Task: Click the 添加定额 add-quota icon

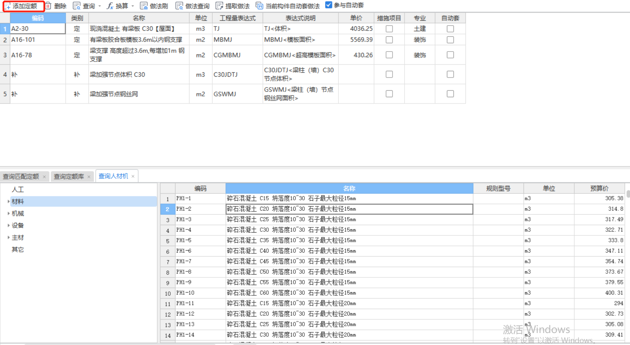Action: (7, 6)
